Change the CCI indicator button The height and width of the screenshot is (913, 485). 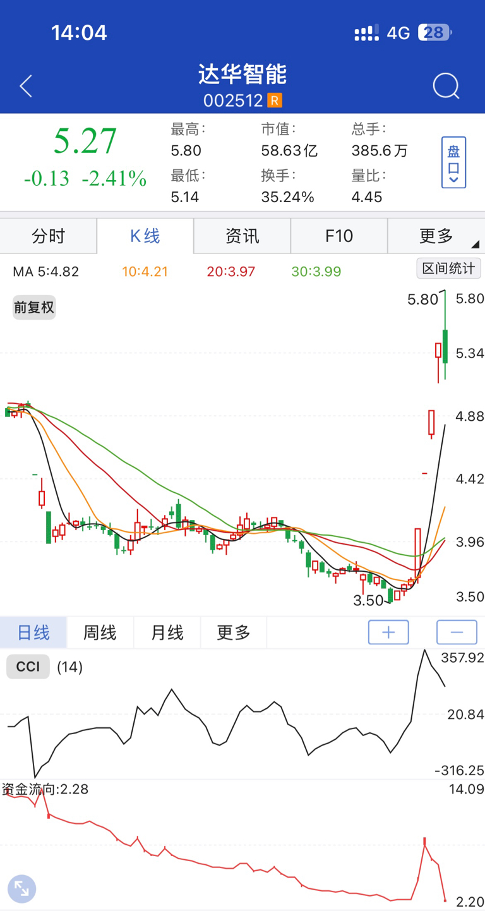pos(28,667)
